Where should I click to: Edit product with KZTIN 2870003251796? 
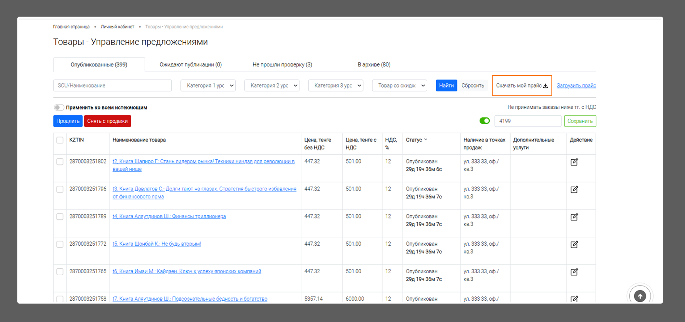(x=574, y=189)
